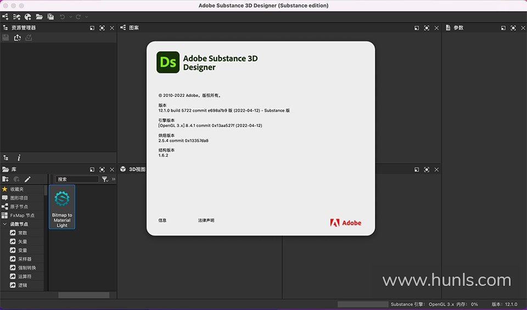Float the 图案 graph panel
The width and height of the screenshot is (527, 310).
pos(417,28)
